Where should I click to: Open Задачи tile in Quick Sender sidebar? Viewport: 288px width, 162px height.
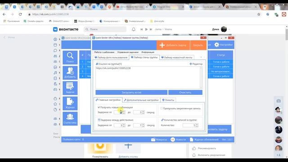(70, 88)
